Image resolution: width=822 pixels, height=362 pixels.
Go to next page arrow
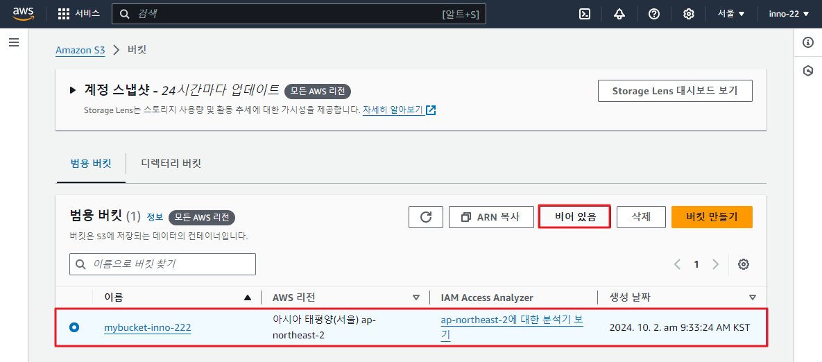point(716,264)
